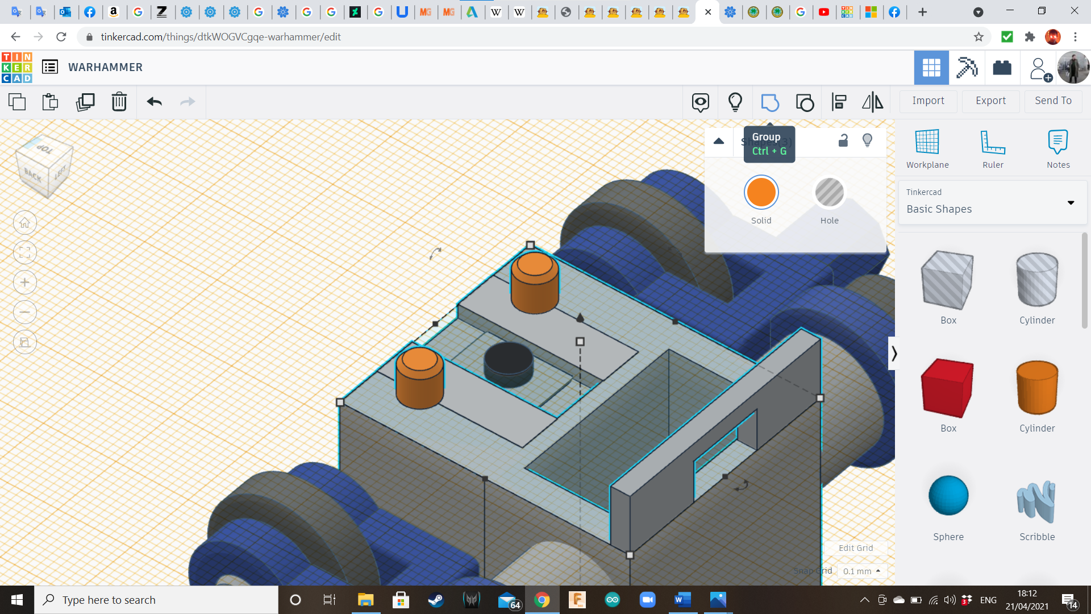Click the Import button
Viewport: 1091px width, 614px height.
[928, 101]
